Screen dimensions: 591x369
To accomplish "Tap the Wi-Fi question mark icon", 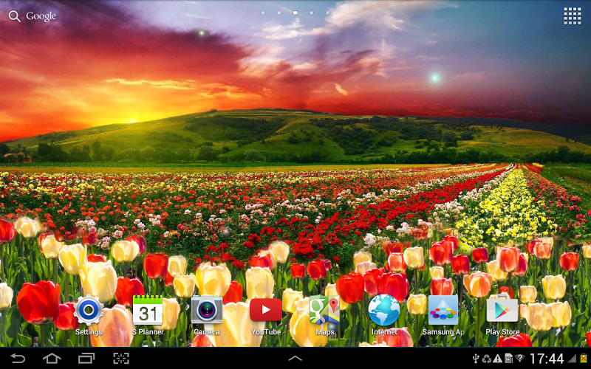I will [520, 359].
